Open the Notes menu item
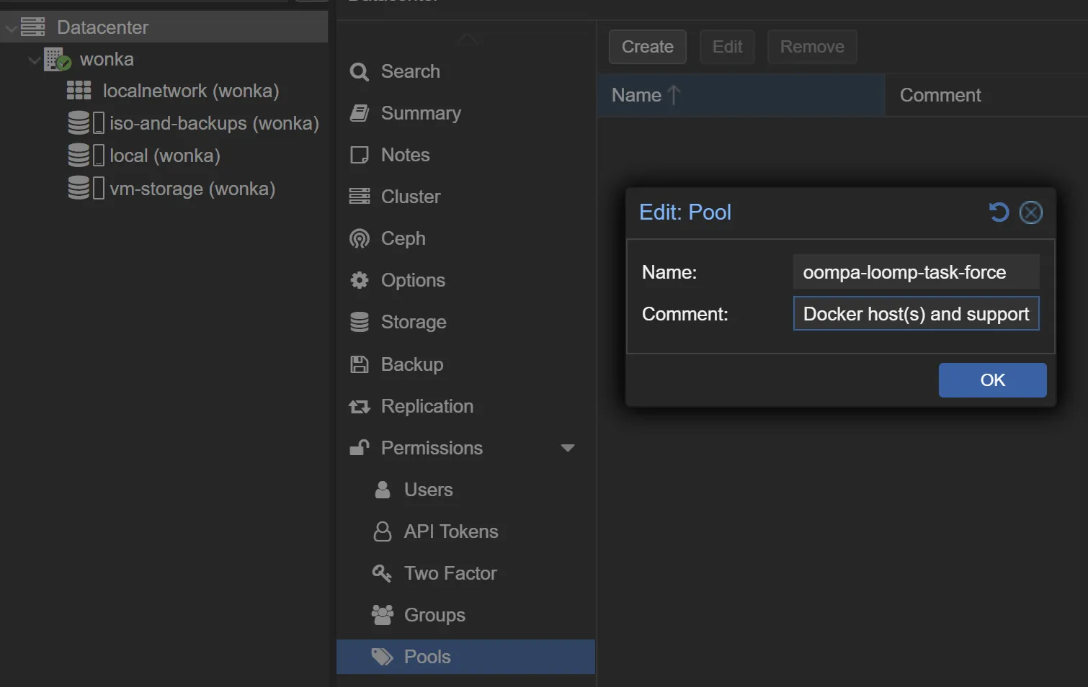This screenshot has width=1088, height=687. pyautogui.click(x=465, y=156)
